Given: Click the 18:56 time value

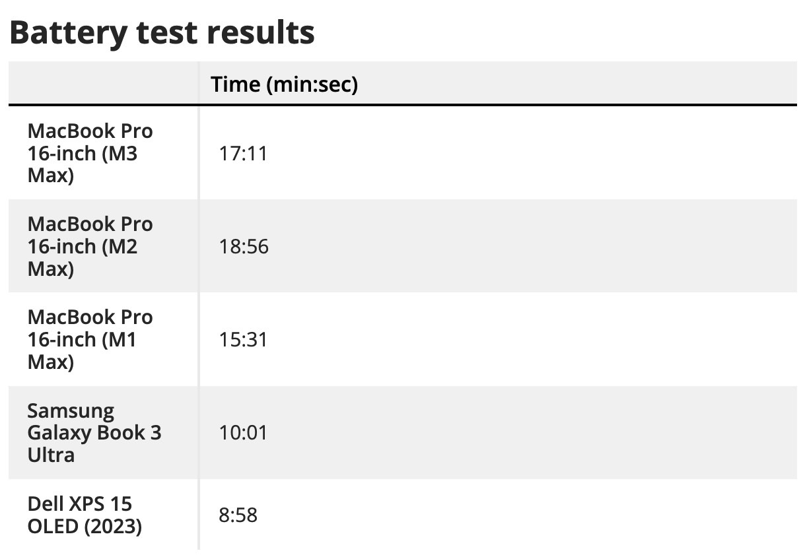Looking at the screenshot, I should 244,247.
